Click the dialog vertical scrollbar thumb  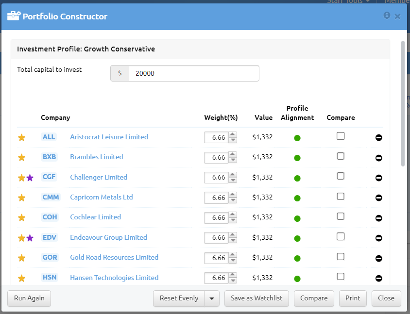pos(403,103)
